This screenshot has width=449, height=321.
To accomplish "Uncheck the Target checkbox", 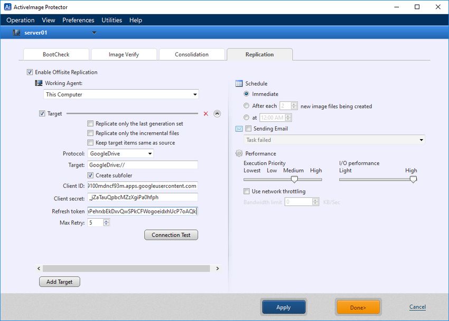I will [x=42, y=113].
